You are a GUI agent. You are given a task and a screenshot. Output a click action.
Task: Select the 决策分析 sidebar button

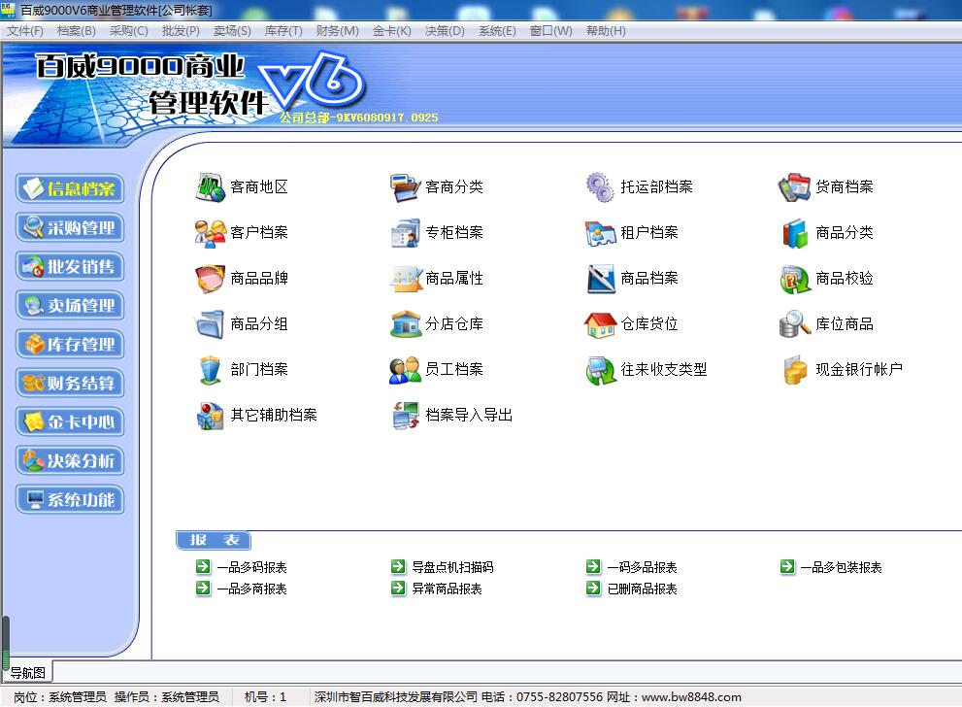(x=70, y=460)
